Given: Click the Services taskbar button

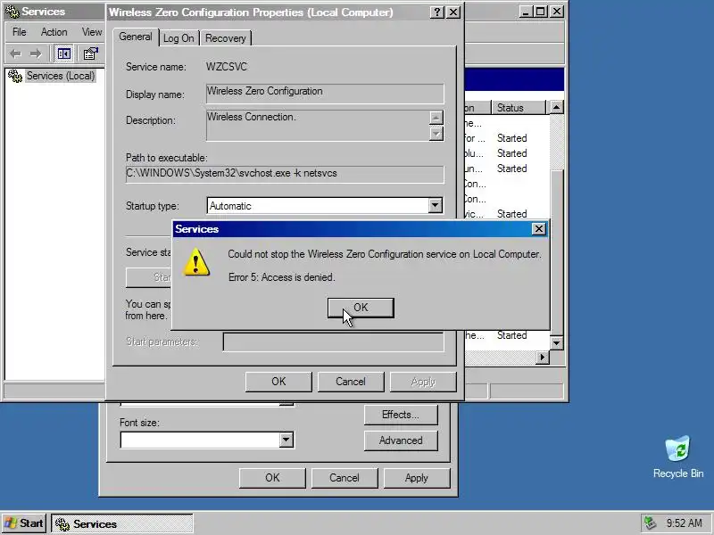Looking at the screenshot, I should pyautogui.click(x=122, y=523).
